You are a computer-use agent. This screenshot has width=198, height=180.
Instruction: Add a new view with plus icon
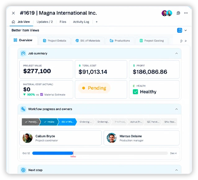pos(97,22)
